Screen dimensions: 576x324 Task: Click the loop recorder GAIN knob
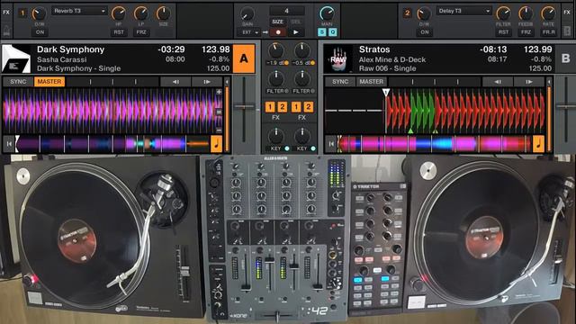247,14
